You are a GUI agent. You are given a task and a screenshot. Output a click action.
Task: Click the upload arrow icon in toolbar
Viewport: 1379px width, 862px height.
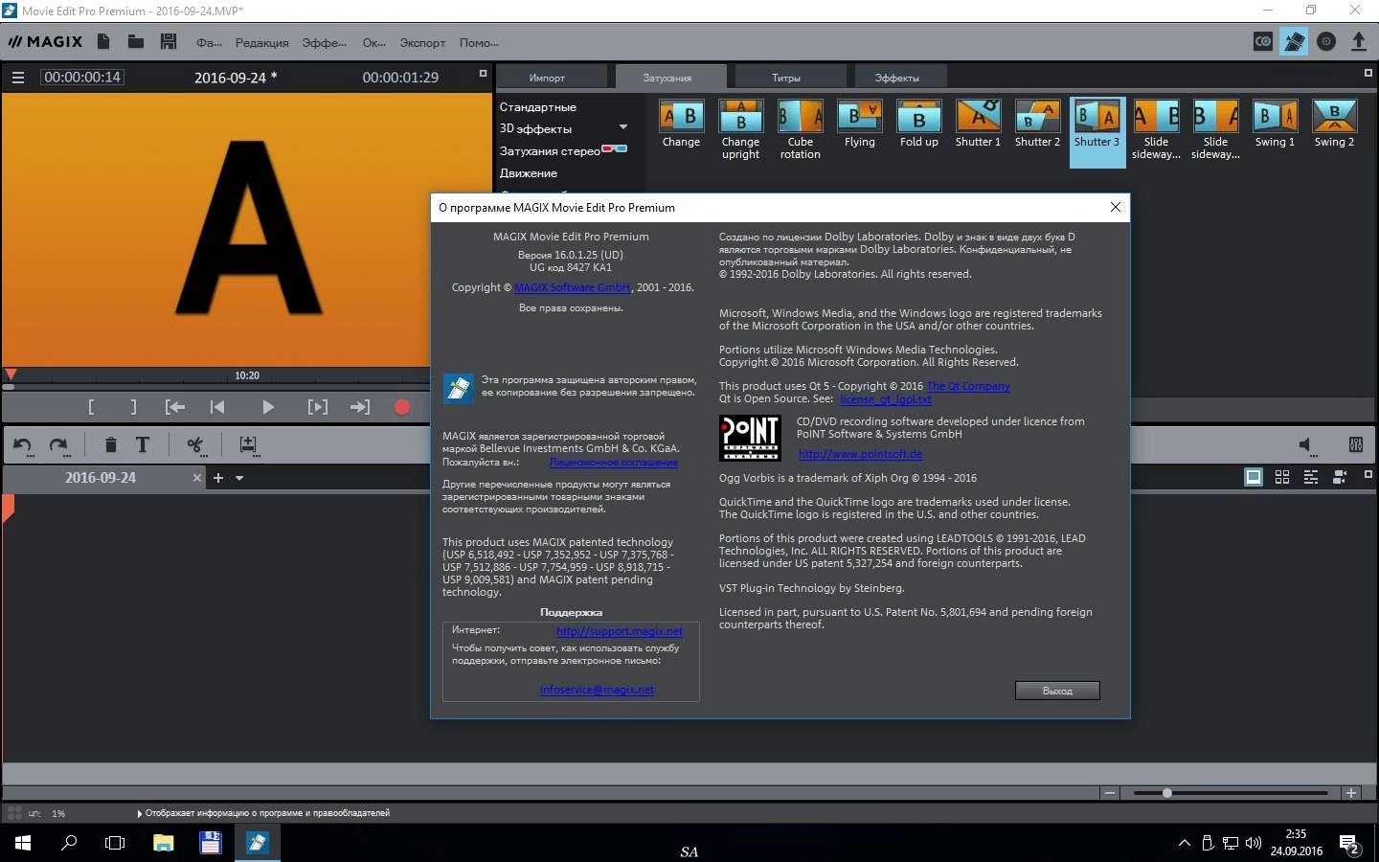pyautogui.click(x=1358, y=41)
